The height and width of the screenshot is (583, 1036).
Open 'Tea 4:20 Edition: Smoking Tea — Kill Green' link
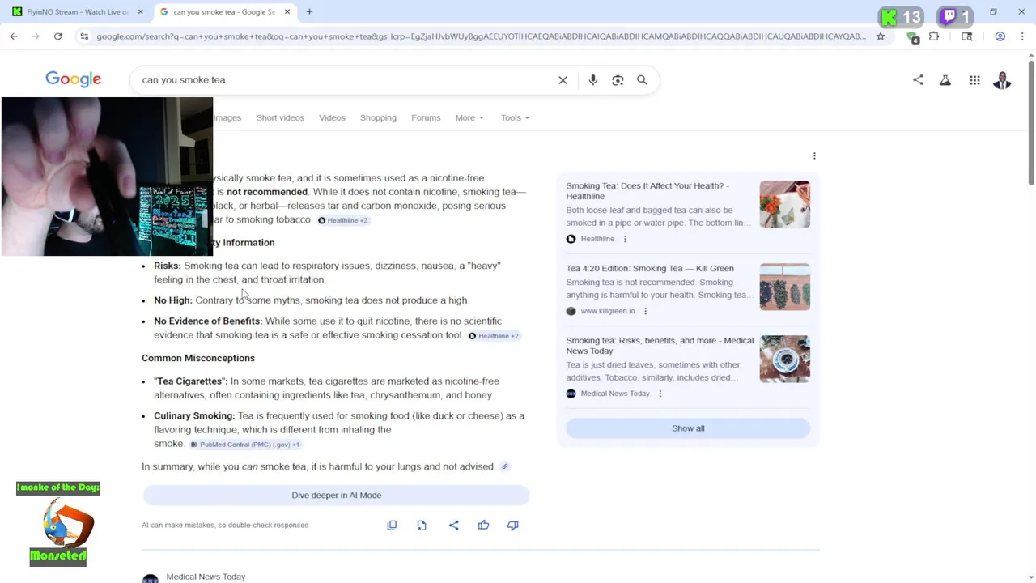[x=650, y=269]
